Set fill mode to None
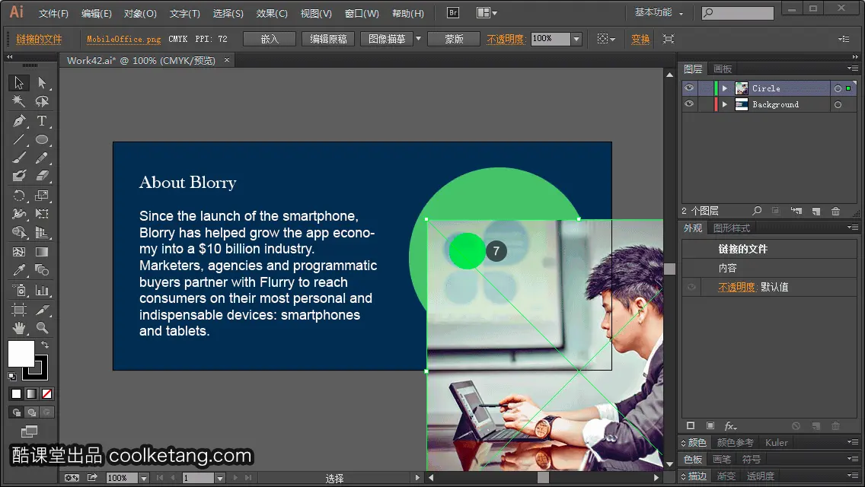 pos(47,394)
